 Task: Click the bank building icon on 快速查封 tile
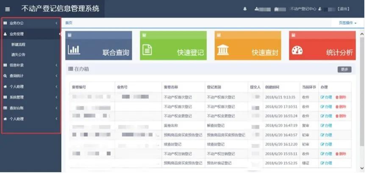pos(223,50)
